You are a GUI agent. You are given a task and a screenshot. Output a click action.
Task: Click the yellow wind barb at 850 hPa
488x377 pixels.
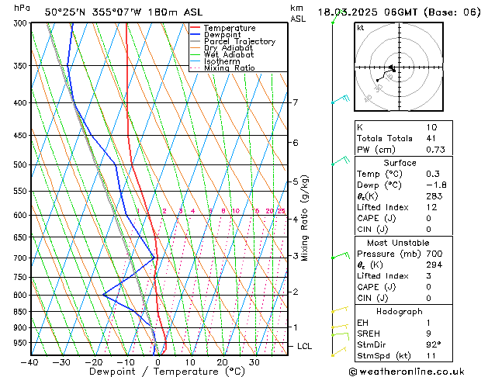[340, 310]
